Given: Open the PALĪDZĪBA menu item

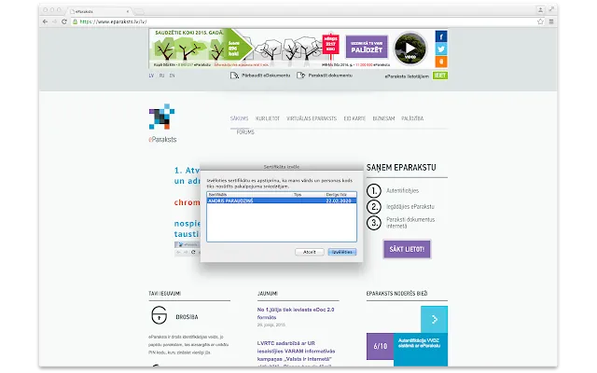Looking at the screenshot, I should (412, 118).
